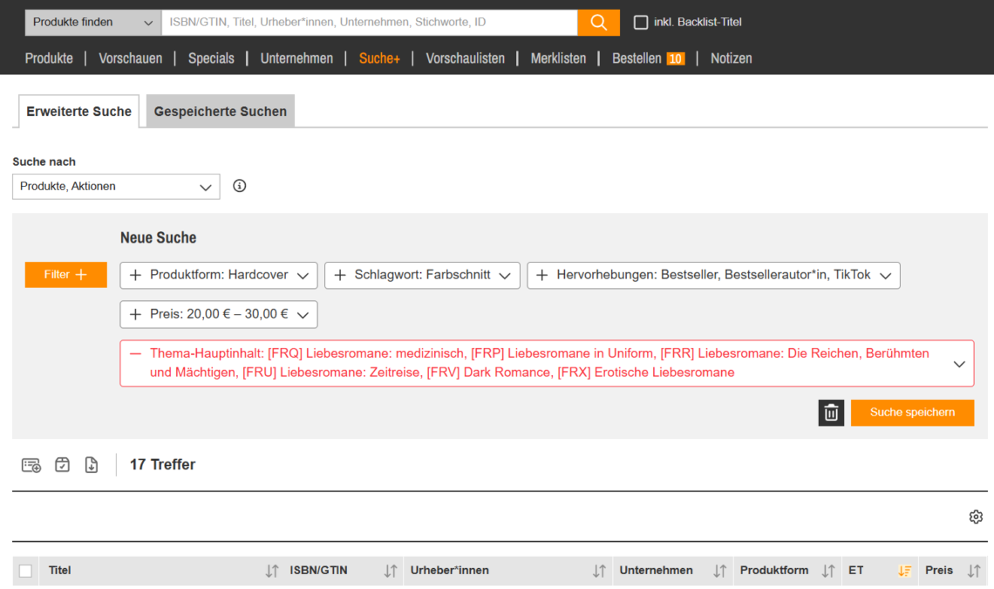Open table settings gear icon

[976, 517]
